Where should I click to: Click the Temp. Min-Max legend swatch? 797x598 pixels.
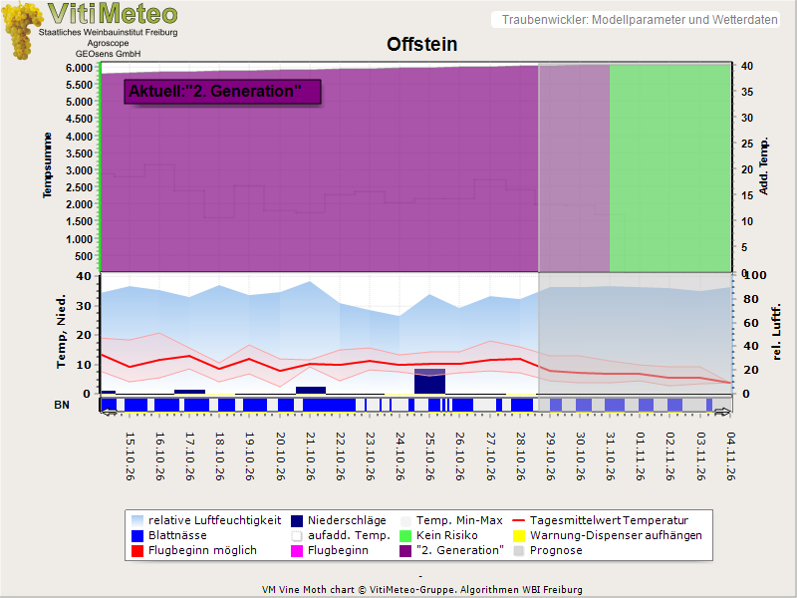click(405, 520)
